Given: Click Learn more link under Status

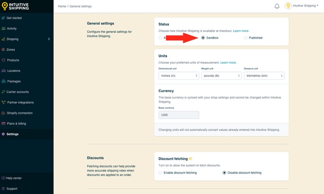Looking at the screenshot, I should [241, 31].
